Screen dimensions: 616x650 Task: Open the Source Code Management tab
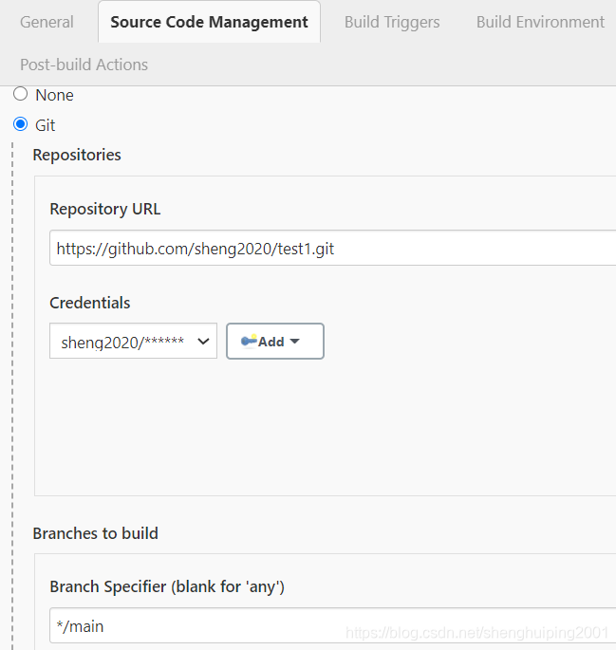[209, 22]
